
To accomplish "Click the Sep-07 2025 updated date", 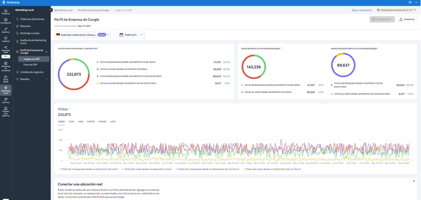I will pyautogui.click(x=85, y=26).
